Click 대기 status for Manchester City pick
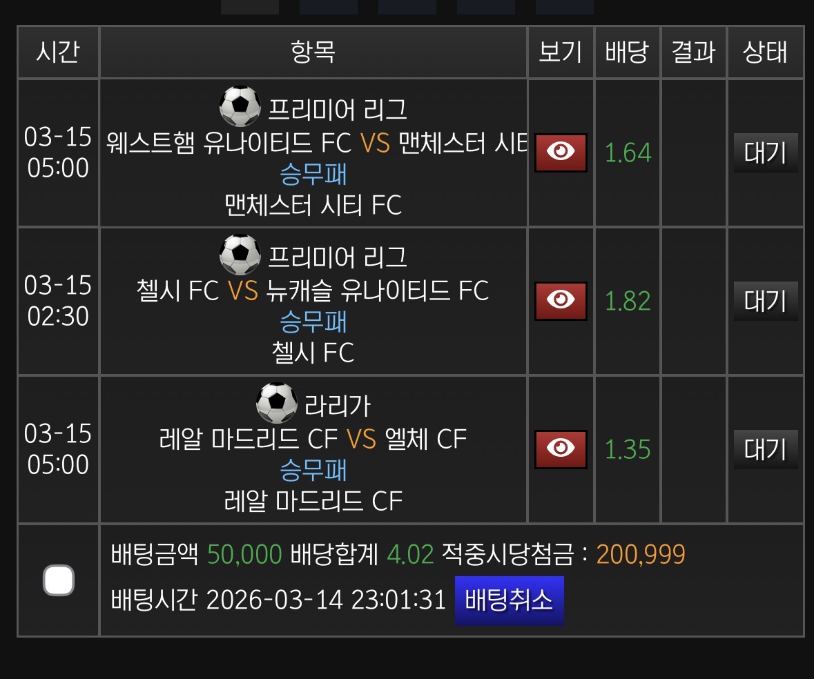 [765, 152]
